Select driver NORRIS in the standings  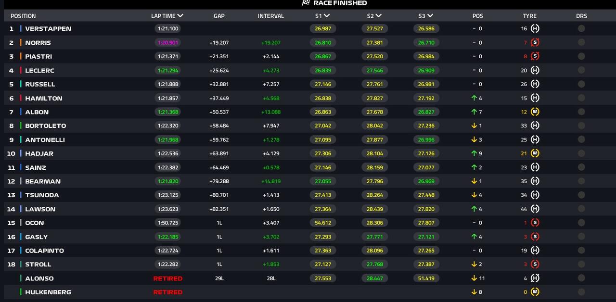[38, 42]
